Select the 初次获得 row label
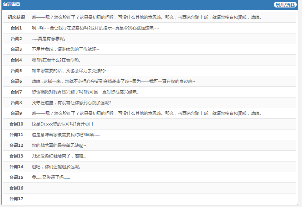Screen dimensions: 302x207 [16, 17]
